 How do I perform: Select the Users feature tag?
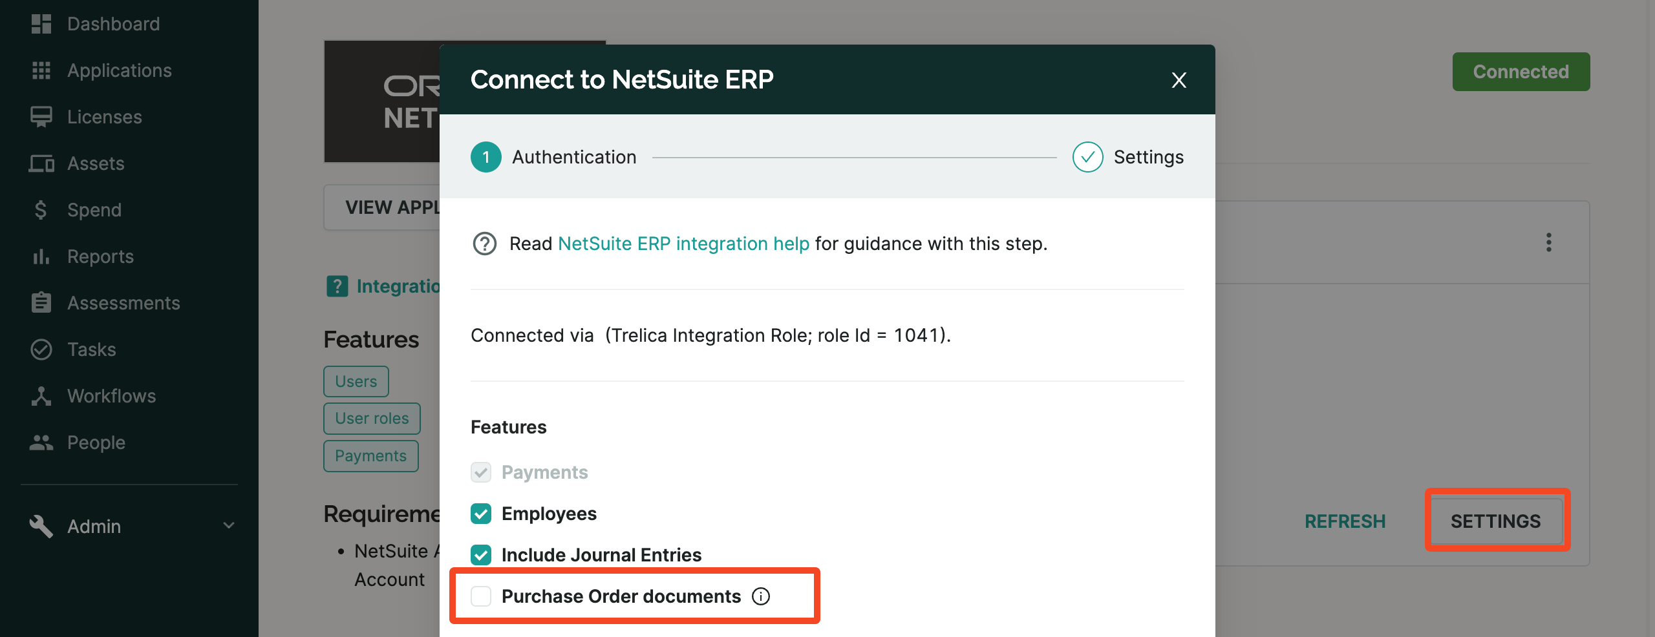pyautogui.click(x=356, y=381)
